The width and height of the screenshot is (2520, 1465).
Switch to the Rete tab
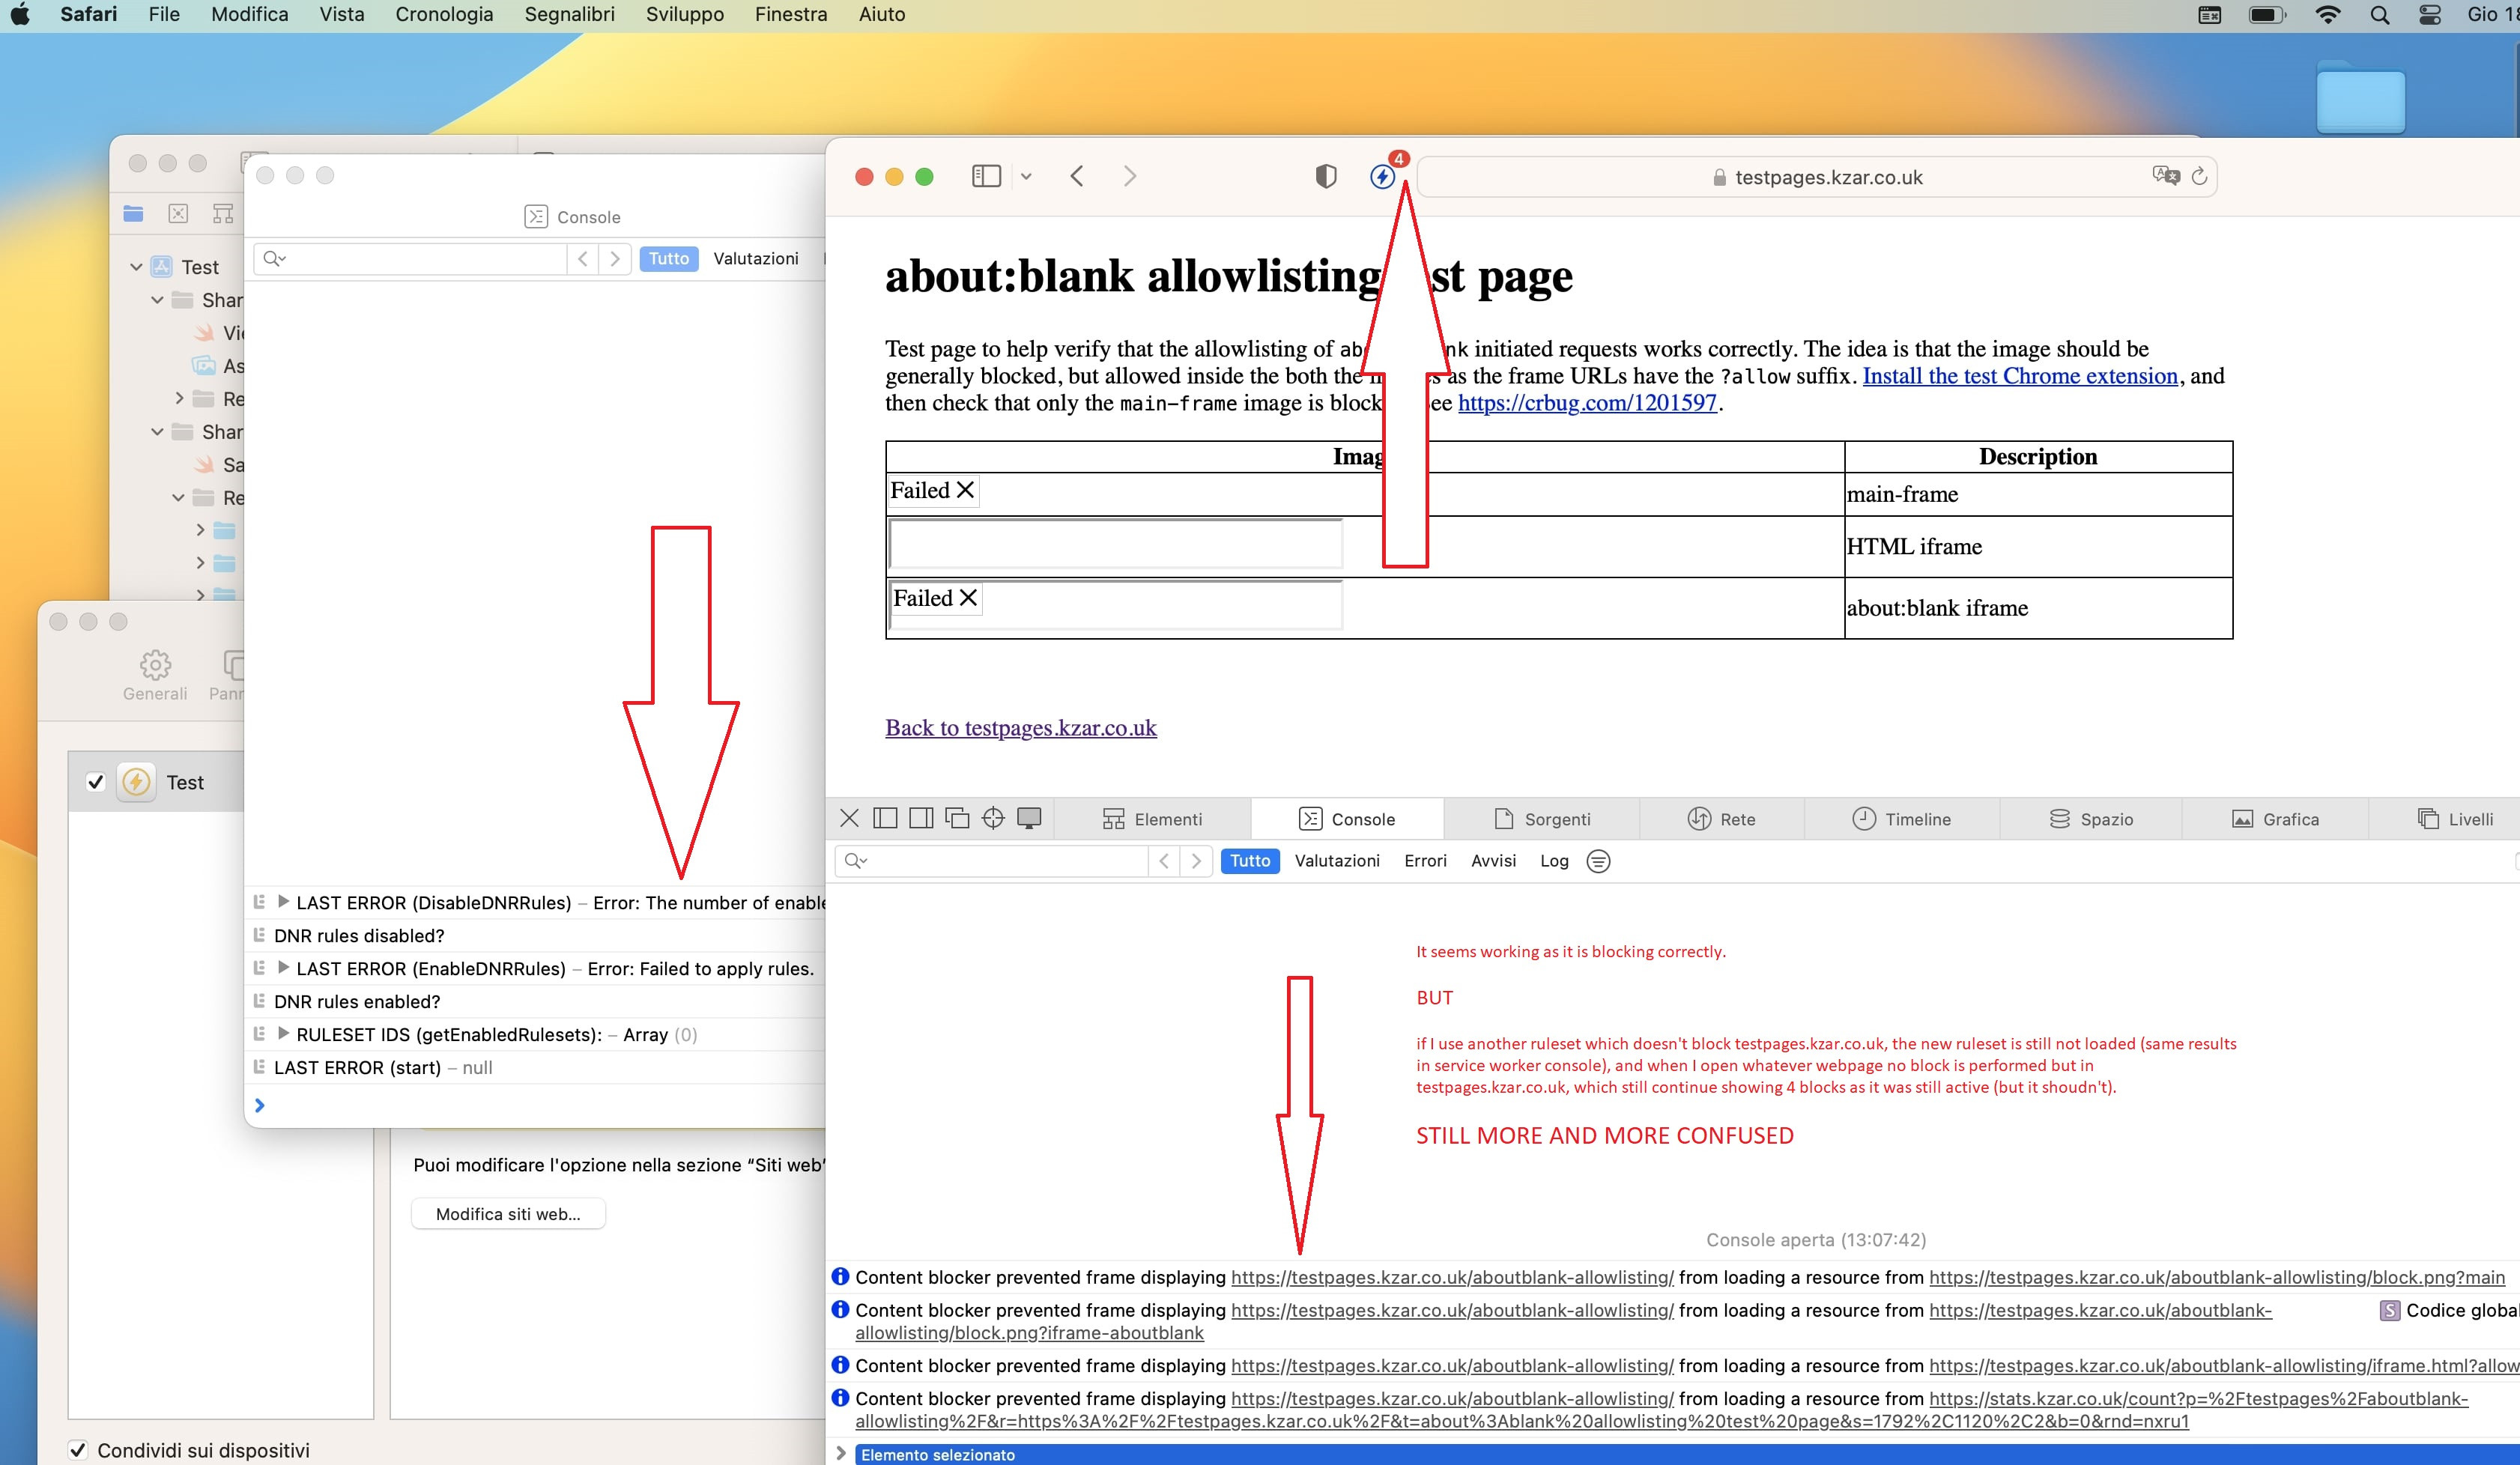point(1721,819)
